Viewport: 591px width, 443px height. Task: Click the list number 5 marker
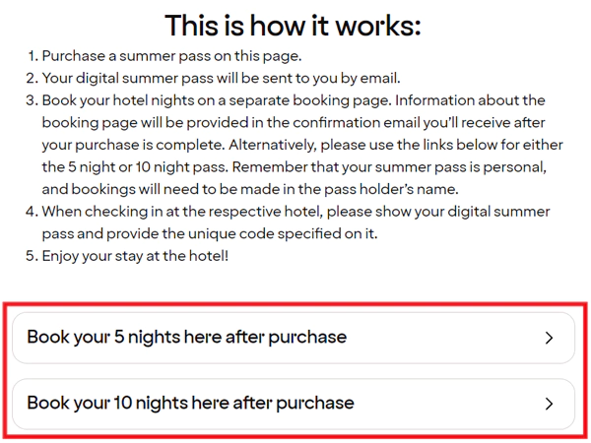(31, 255)
